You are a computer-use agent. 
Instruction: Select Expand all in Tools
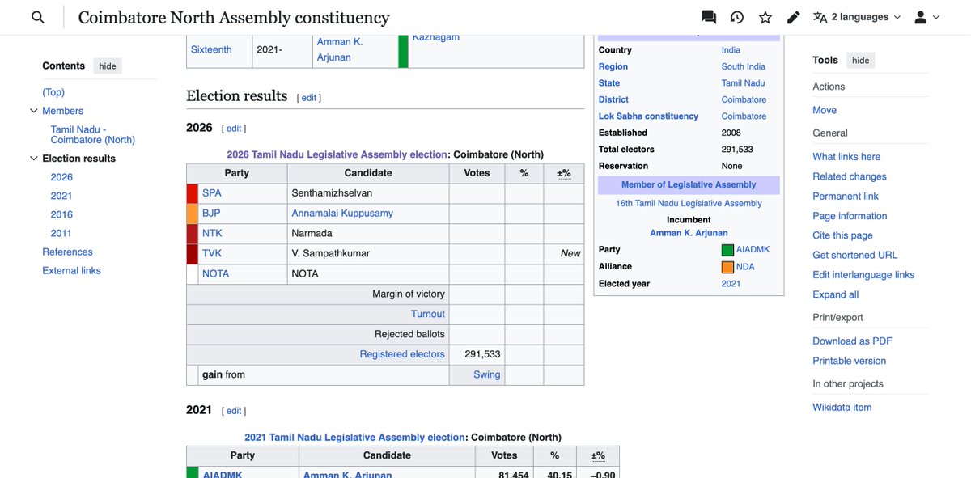(836, 294)
